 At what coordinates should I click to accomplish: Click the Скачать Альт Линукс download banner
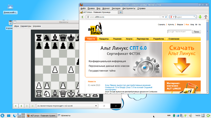[182, 60]
